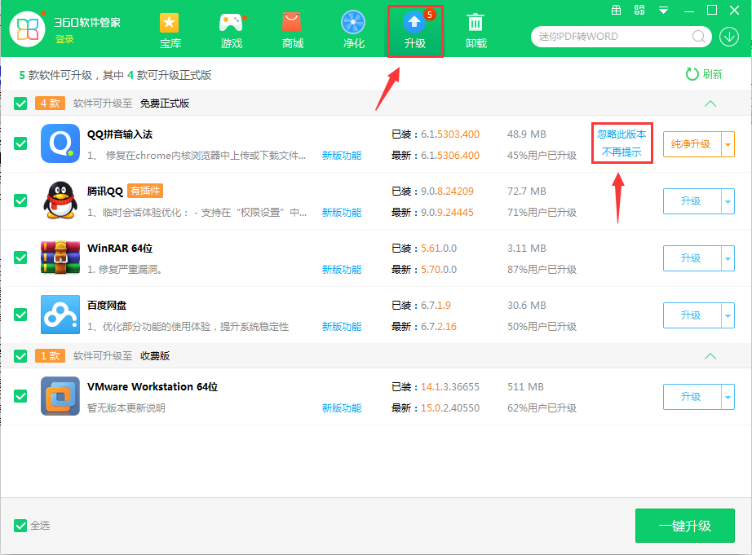Click the 腾讯QQ penguin icon
752x555 pixels.
[x=60, y=200]
